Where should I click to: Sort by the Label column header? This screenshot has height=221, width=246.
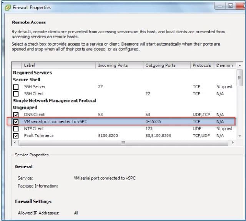[58, 65]
